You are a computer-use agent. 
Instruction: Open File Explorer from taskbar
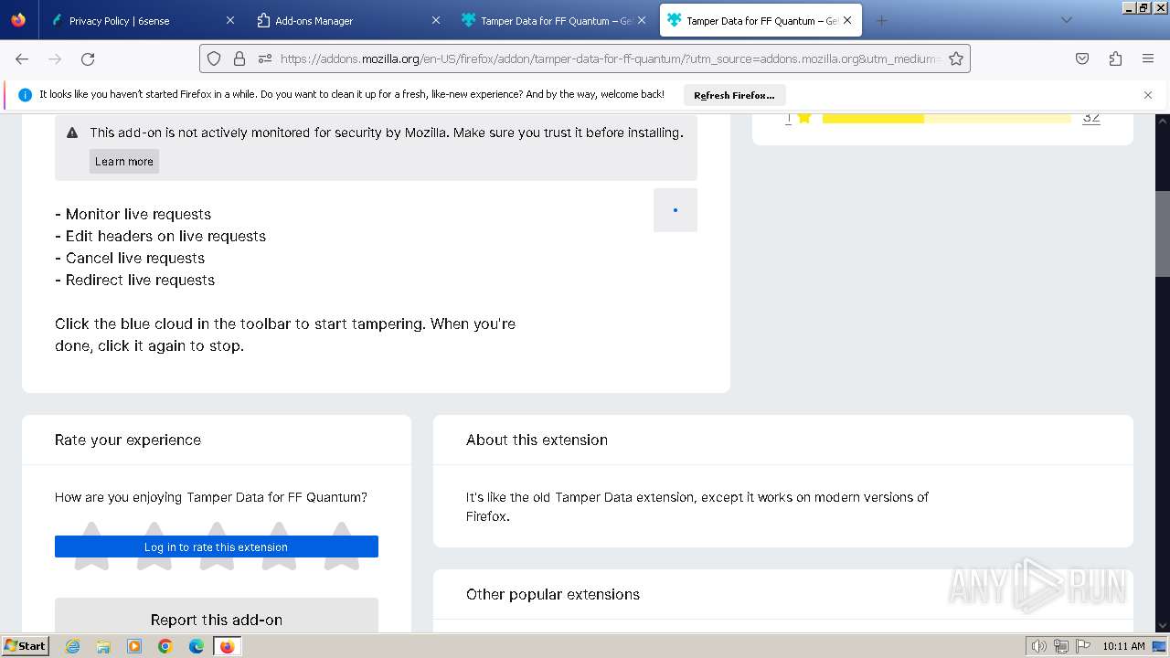click(103, 646)
